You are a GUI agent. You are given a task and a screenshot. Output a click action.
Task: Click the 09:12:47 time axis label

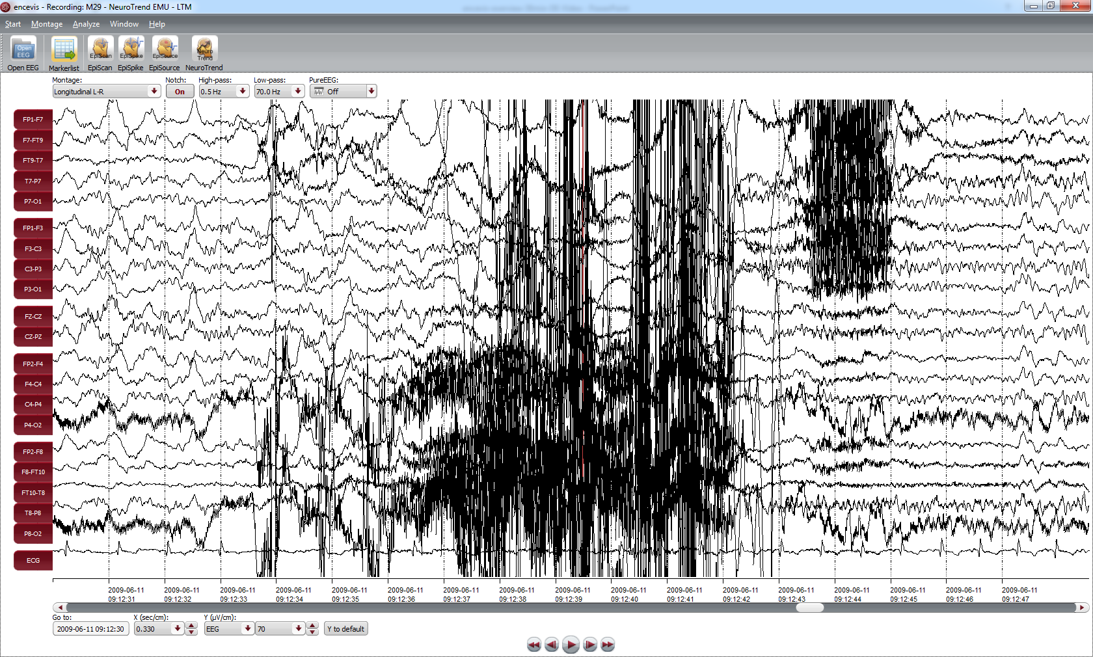(1019, 595)
